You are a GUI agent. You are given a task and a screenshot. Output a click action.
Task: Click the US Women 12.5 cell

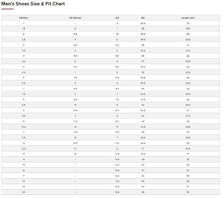pyautogui.click(x=75, y=132)
